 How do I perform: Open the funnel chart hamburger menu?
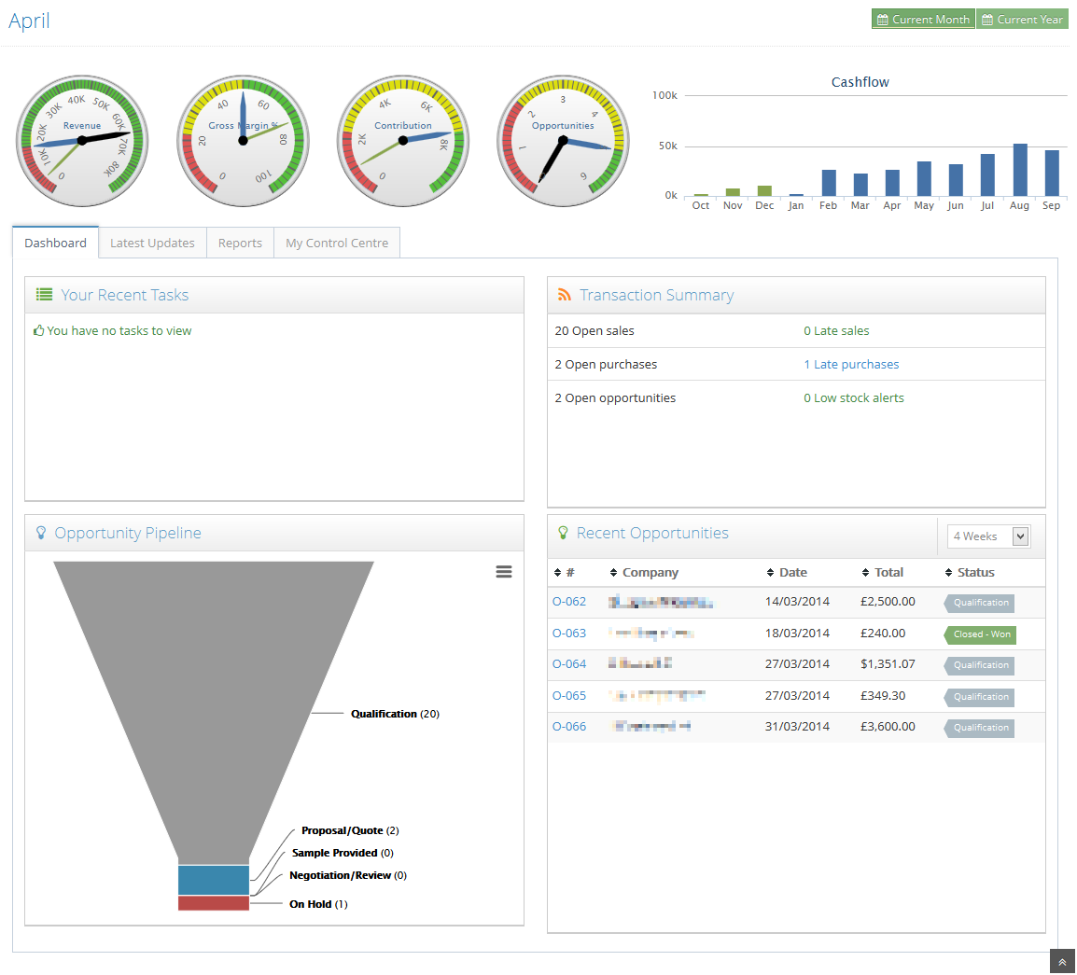click(504, 572)
